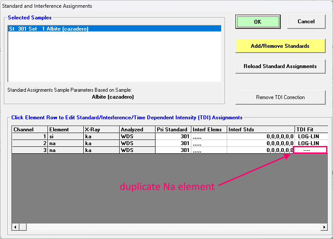Click the Analyzed WDS cell in row 2
The height and width of the screenshot is (239, 333).
tap(136, 143)
